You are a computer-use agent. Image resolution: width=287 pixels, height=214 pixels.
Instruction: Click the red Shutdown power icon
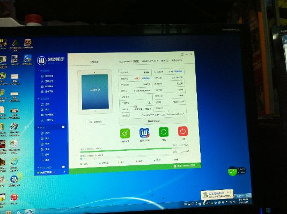(183, 131)
